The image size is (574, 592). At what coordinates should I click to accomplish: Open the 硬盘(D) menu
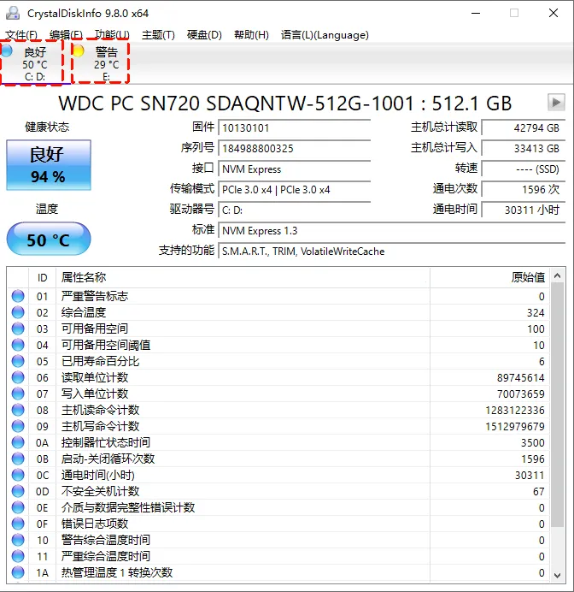coord(204,35)
